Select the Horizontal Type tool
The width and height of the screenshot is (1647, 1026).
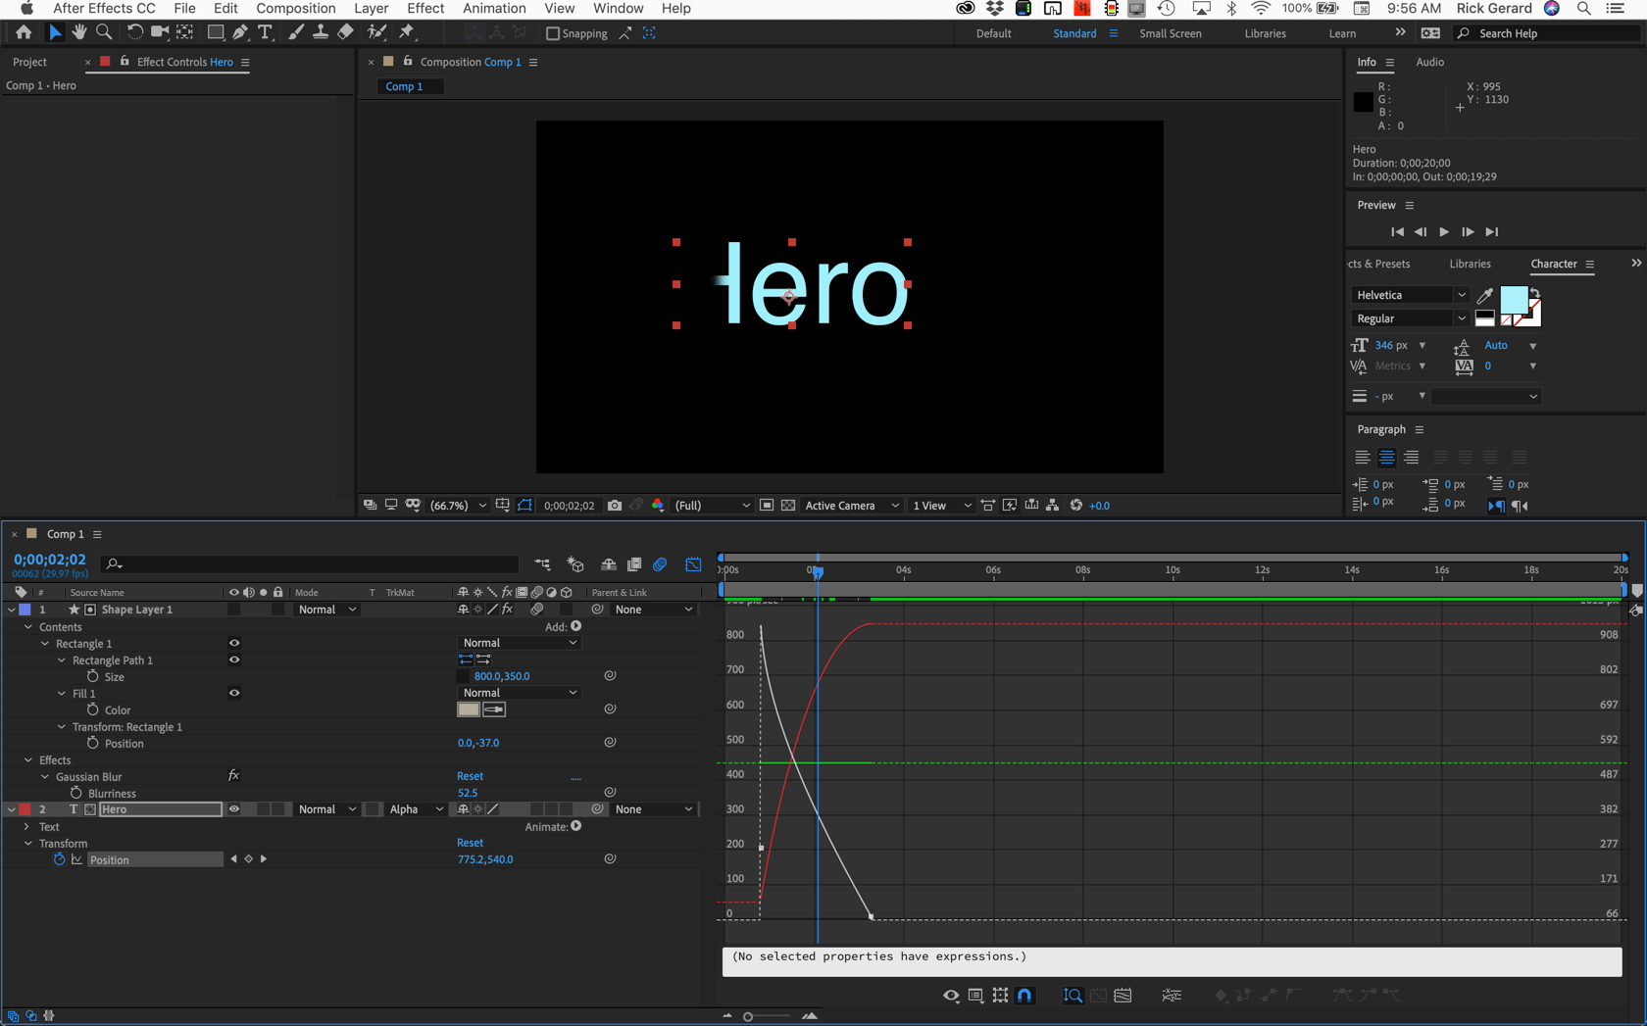tap(265, 32)
